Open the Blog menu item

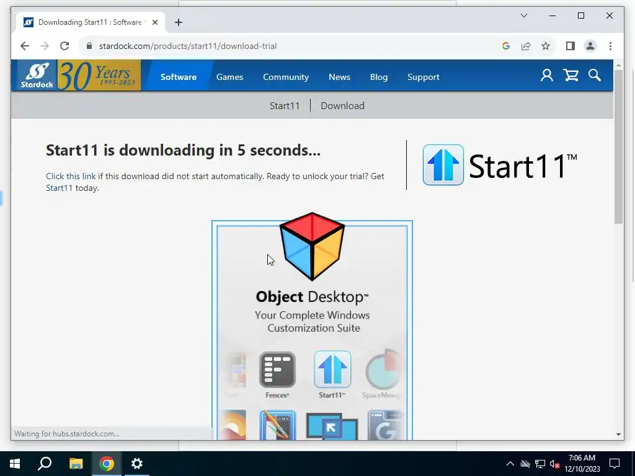pyautogui.click(x=379, y=77)
